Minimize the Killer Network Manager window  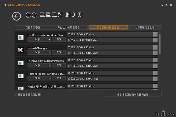pyautogui.click(x=162, y=5)
